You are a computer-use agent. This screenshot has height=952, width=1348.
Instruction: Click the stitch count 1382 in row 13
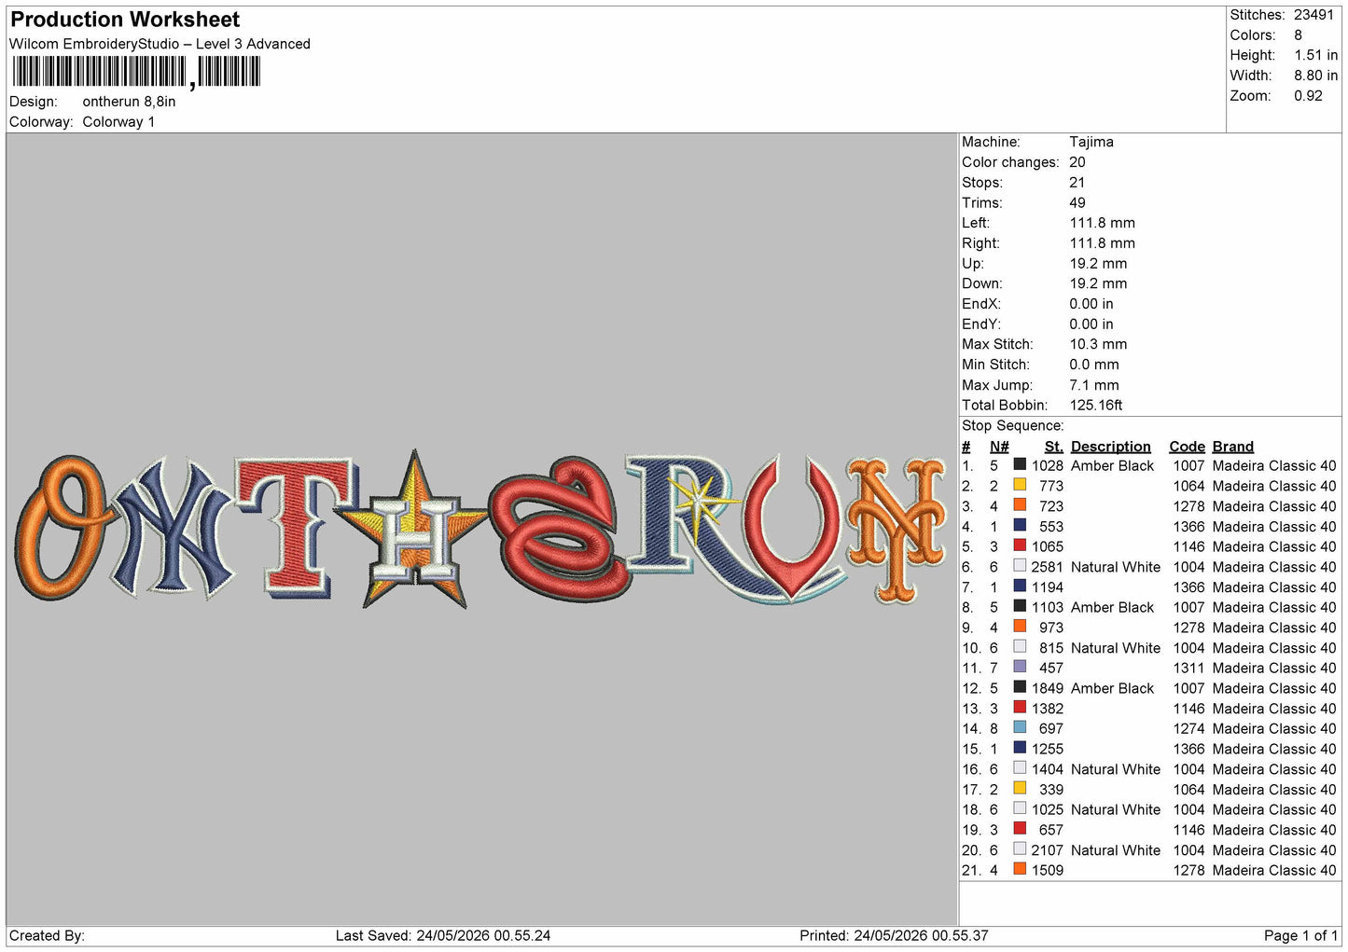pyautogui.click(x=1048, y=709)
